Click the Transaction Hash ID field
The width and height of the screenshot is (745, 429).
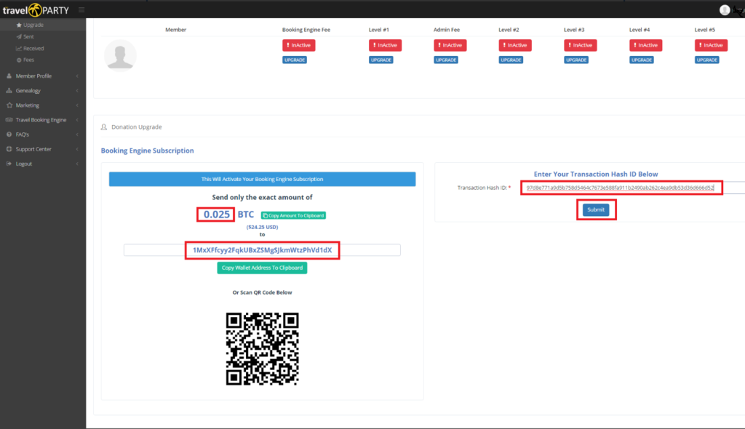point(633,188)
